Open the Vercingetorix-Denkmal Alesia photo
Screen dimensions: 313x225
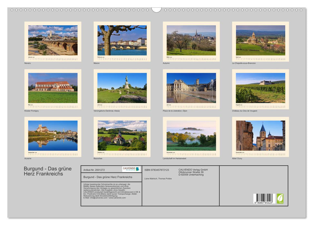(x=122, y=88)
